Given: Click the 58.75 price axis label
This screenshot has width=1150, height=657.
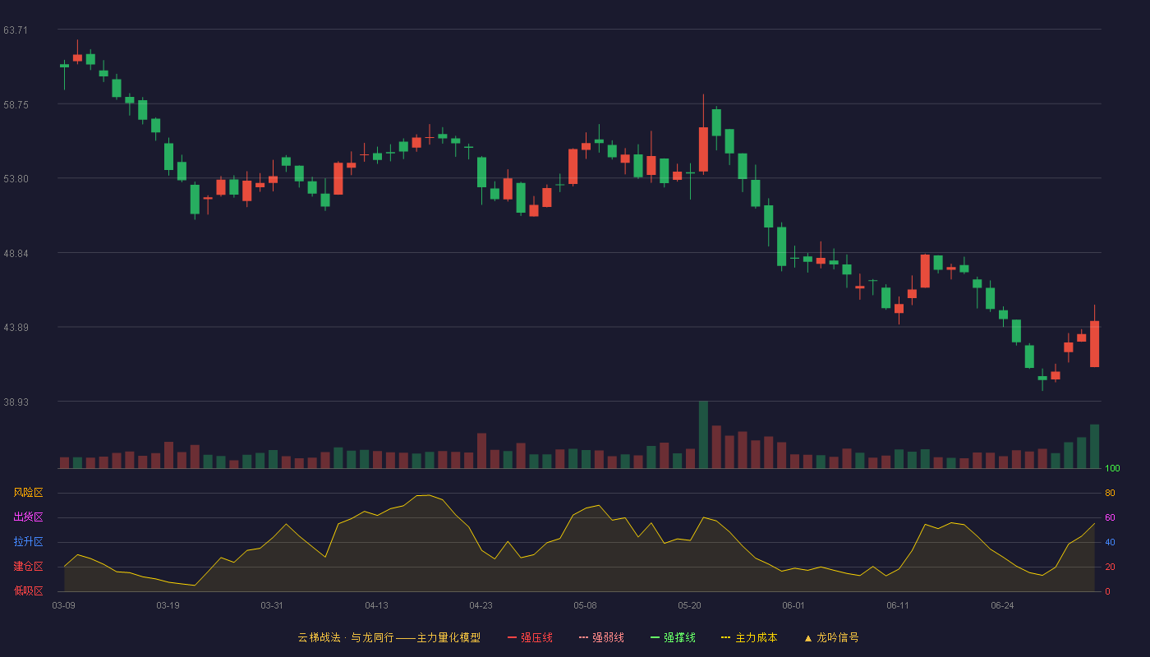Looking at the screenshot, I should tap(16, 105).
